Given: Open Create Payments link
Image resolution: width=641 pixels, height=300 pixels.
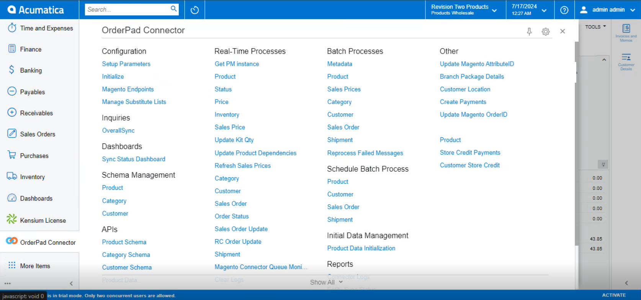Looking at the screenshot, I should (463, 102).
